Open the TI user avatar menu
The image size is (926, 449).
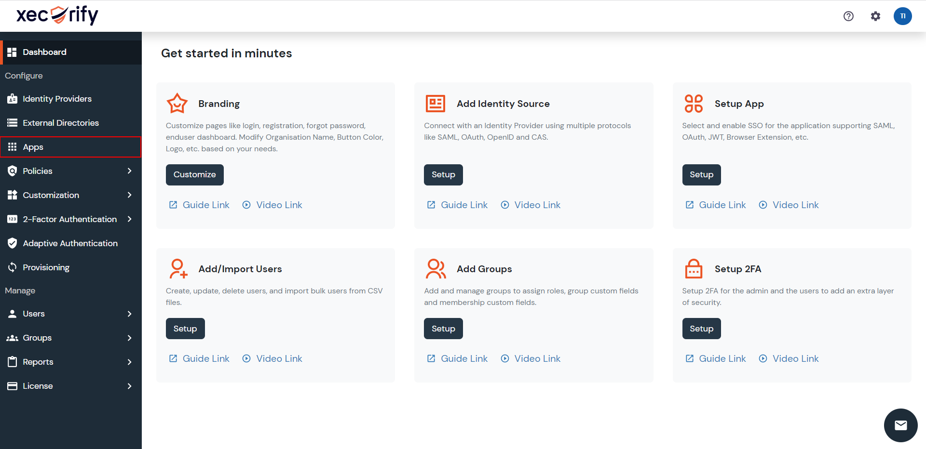(x=902, y=16)
